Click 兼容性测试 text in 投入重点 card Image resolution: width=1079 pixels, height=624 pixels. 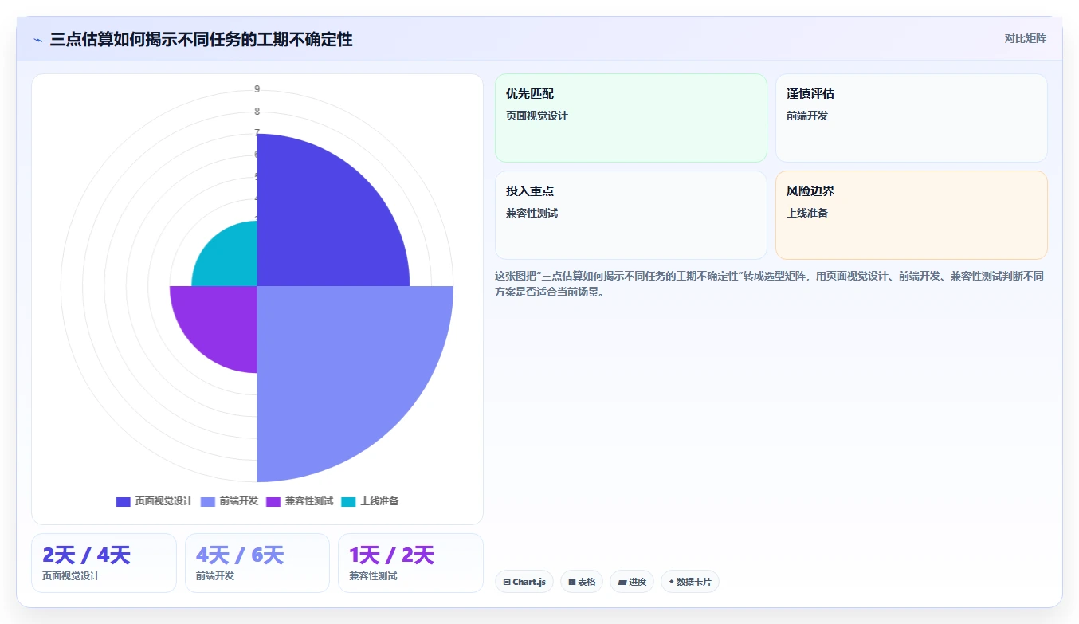point(532,213)
